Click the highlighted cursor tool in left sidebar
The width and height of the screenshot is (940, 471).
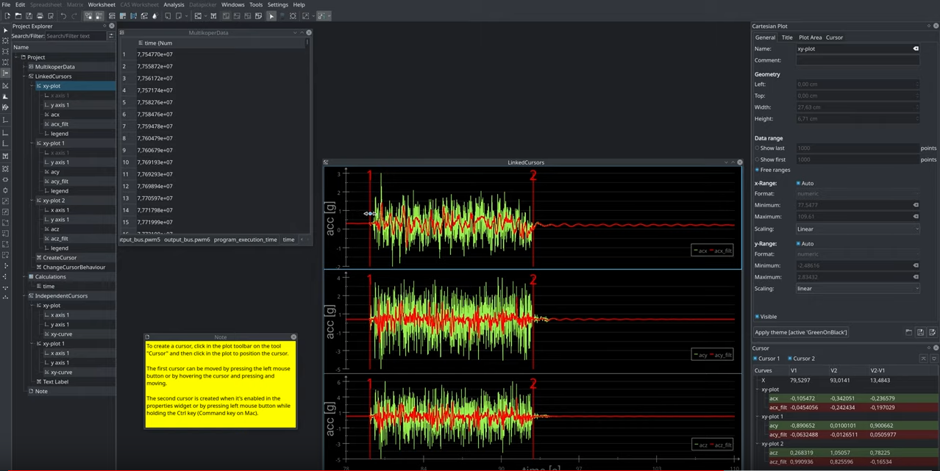pos(5,73)
